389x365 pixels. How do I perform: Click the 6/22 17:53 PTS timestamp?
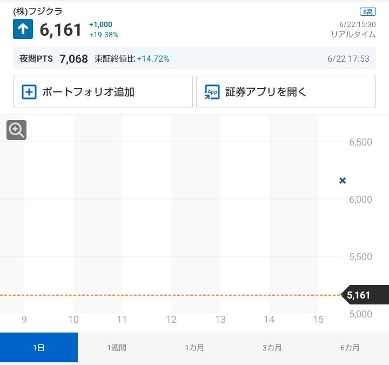click(348, 59)
